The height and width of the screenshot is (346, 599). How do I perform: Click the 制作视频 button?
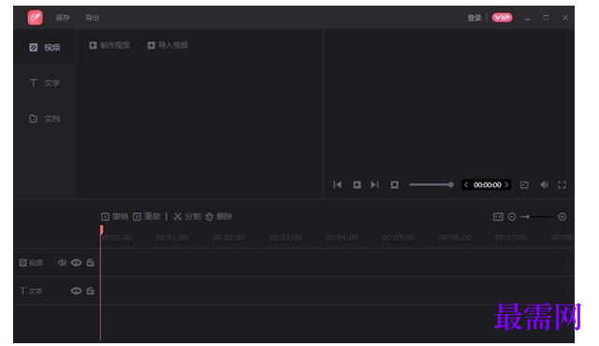(x=110, y=46)
